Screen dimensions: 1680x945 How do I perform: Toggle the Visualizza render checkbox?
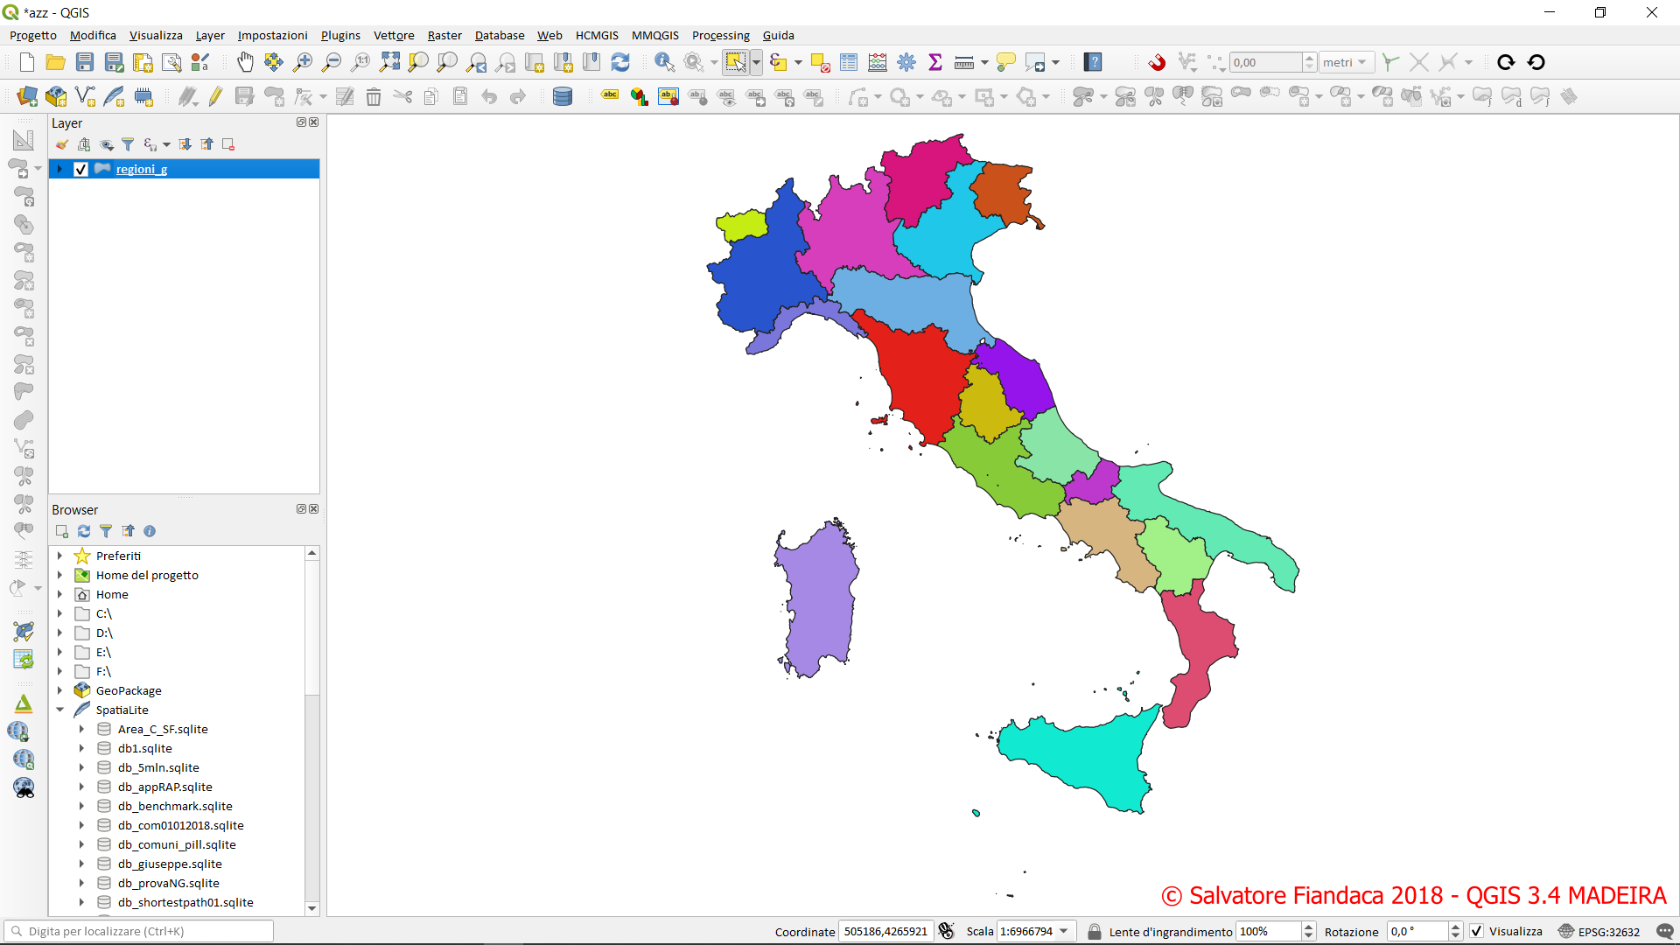tap(1477, 931)
